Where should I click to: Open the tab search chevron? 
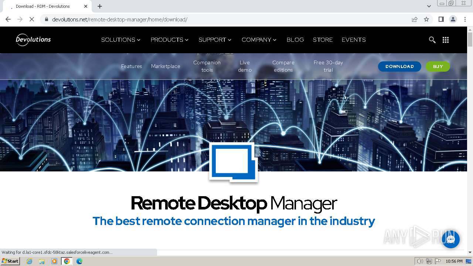(x=429, y=6)
